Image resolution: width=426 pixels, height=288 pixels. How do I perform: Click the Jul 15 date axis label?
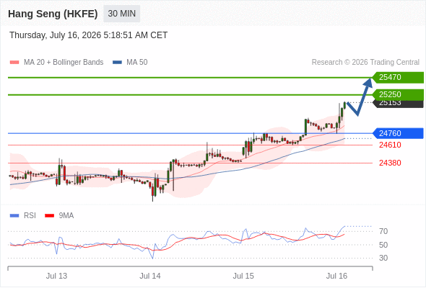(243, 276)
